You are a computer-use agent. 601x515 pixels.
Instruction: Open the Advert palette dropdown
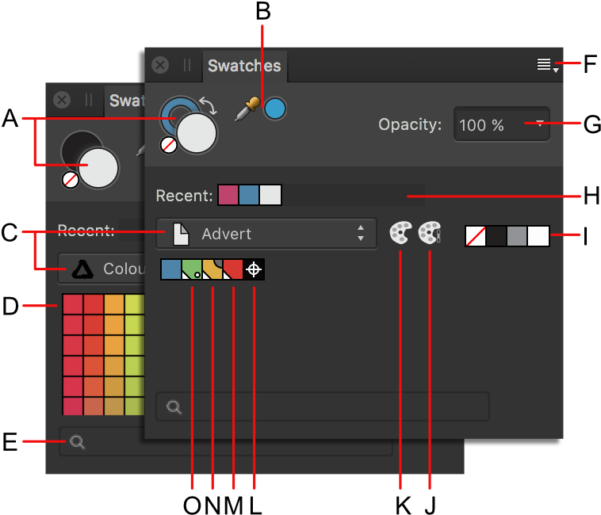pos(266,234)
